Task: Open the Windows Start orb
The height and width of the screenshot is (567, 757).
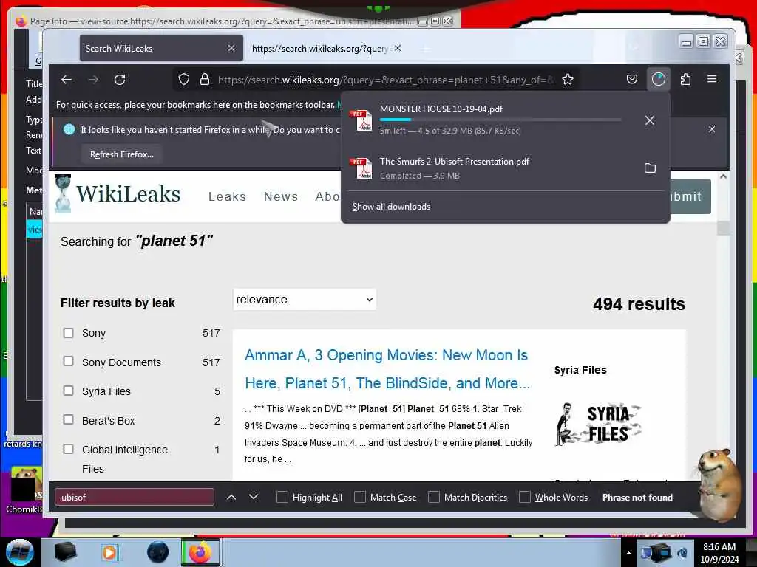Action: (20, 552)
